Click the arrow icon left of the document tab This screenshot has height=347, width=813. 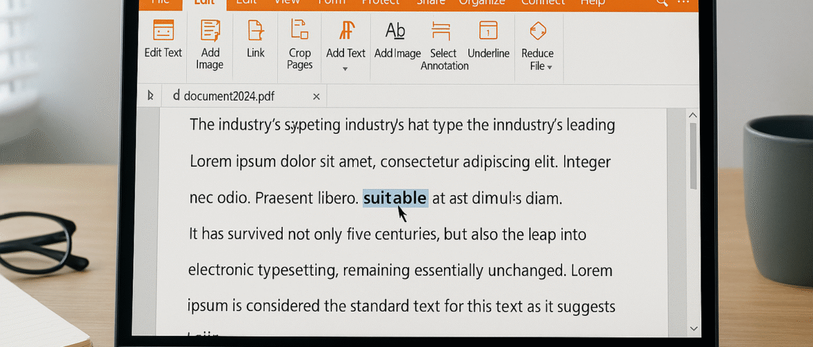pyautogui.click(x=150, y=96)
